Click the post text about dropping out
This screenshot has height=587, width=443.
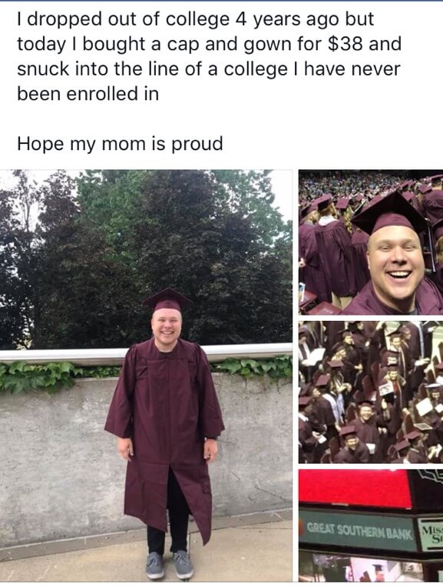[x=209, y=56]
